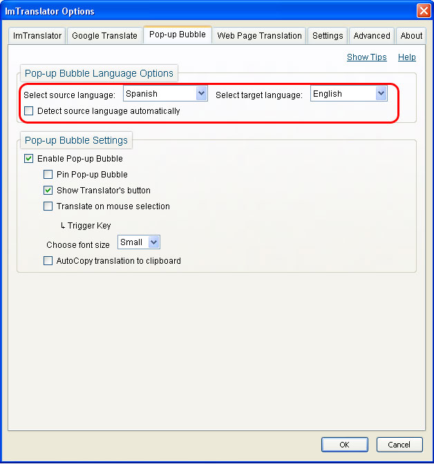Image resolution: width=434 pixels, height=464 pixels.
Task: Close the ImTranslator Options dialog
Action: 424,11
